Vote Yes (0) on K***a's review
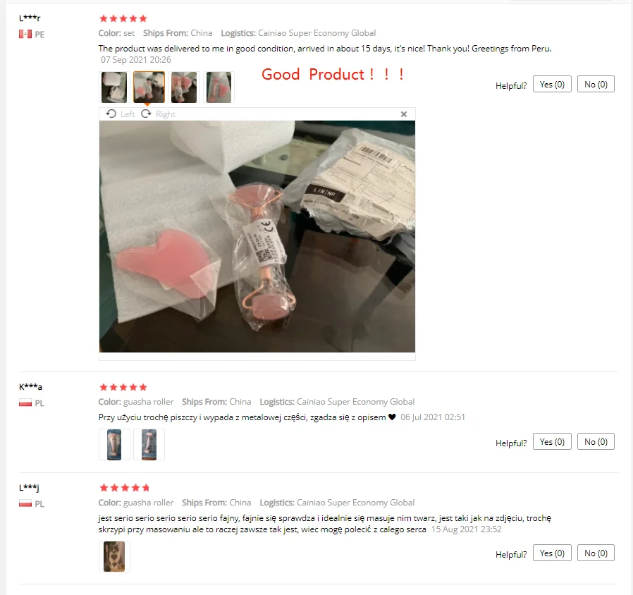This screenshot has width=633, height=595. tap(552, 441)
